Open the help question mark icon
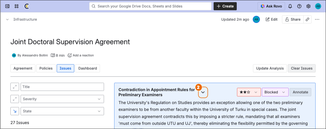 (299, 6)
